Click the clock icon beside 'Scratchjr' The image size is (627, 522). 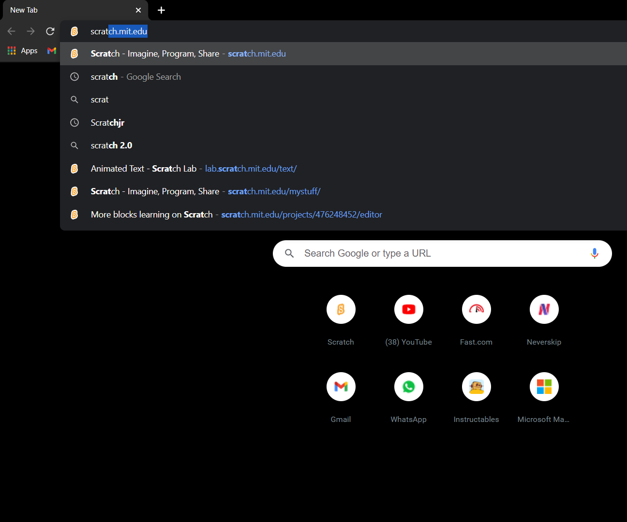[x=75, y=123]
